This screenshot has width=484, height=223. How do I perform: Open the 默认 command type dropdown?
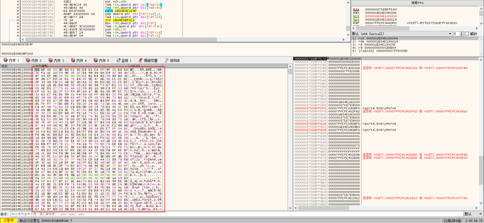[474, 214]
